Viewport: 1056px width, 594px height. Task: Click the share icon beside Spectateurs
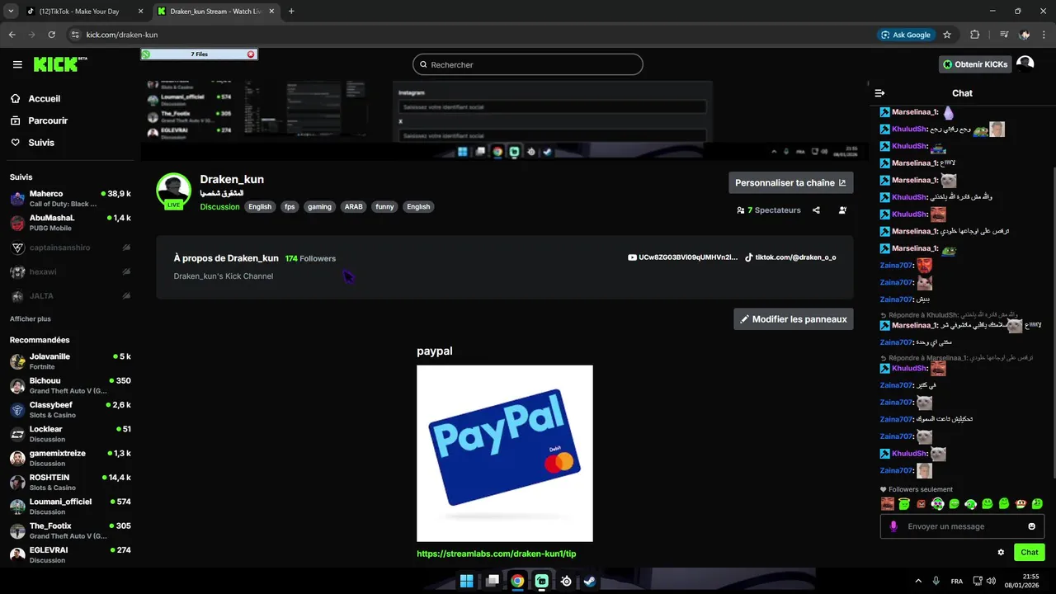pos(816,210)
